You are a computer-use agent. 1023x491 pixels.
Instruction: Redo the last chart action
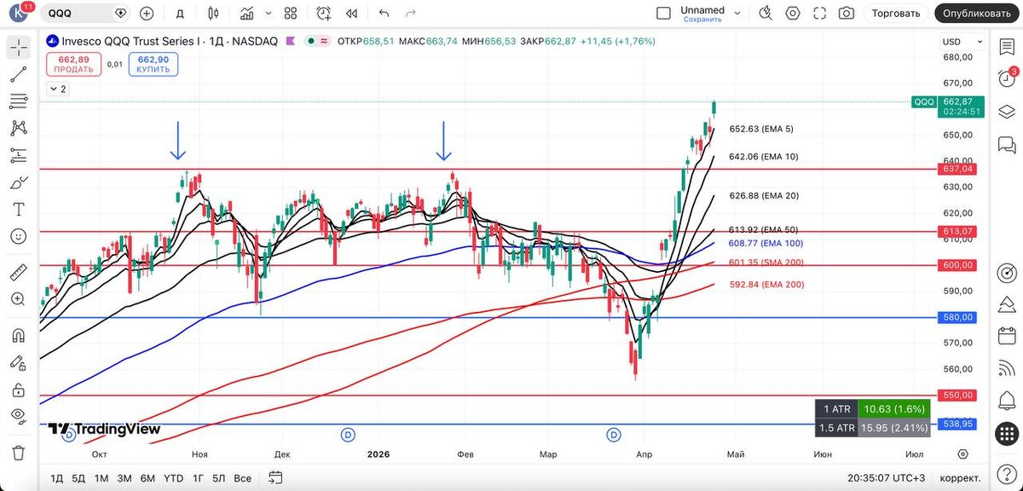[x=411, y=13]
